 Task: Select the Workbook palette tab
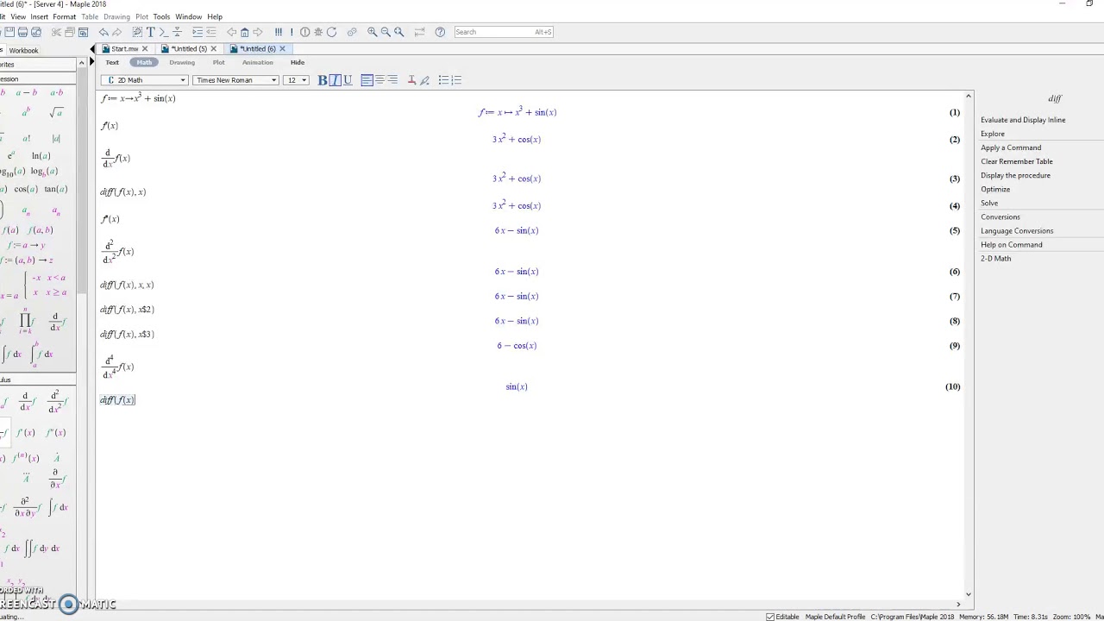click(23, 50)
